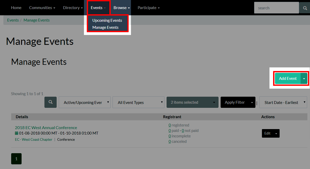Click the calendar icon beside the event date

point(17,133)
